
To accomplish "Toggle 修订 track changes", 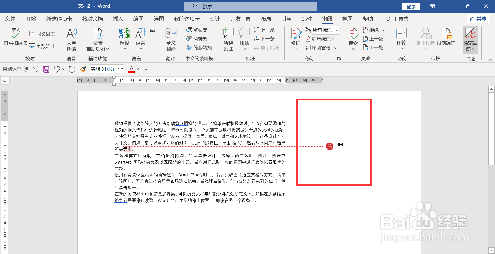I will coord(296,37).
